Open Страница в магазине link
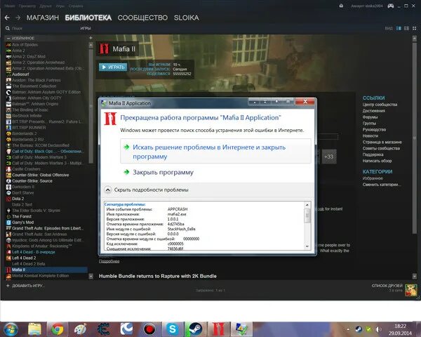The width and height of the screenshot is (421, 337). point(382,142)
